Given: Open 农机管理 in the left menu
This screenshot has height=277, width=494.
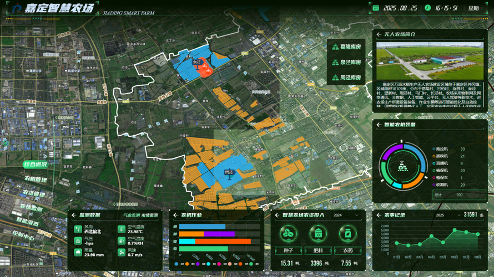Looking at the screenshot, I should pos(36,179).
